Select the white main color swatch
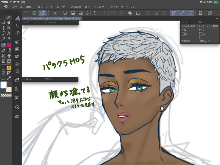This screenshot has height=165, width=220. (4, 85)
